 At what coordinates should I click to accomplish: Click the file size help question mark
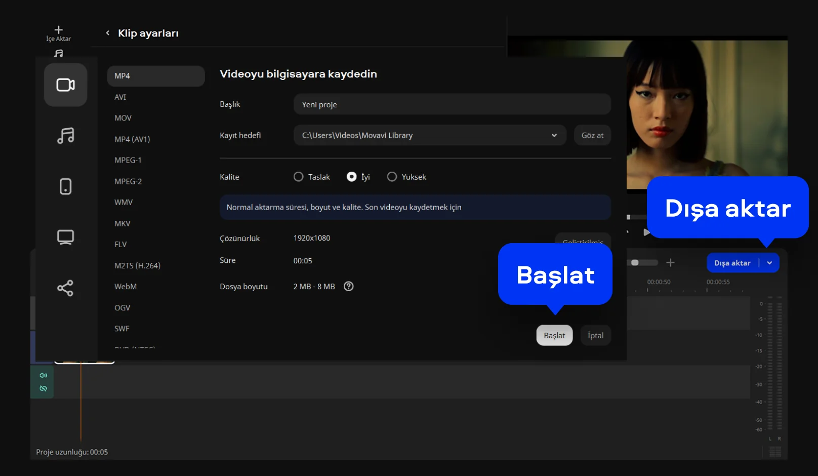pos(348,287)
